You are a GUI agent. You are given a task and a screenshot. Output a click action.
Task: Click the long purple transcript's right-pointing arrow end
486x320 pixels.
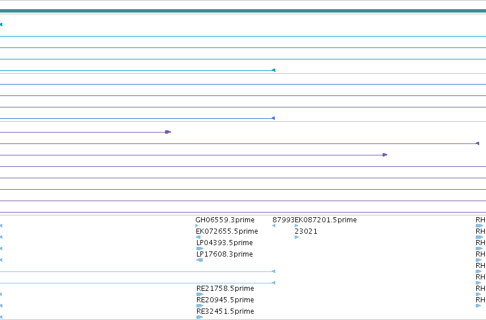(385, 155)
